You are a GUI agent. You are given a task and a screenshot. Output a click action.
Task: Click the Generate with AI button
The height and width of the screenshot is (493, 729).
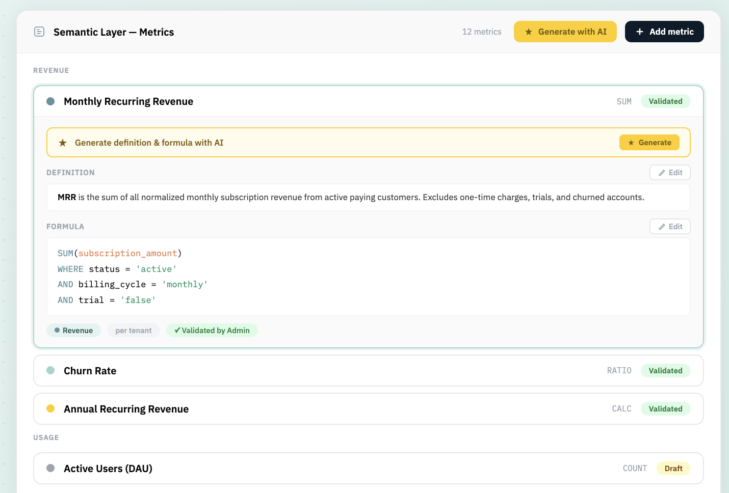point(565,32)
